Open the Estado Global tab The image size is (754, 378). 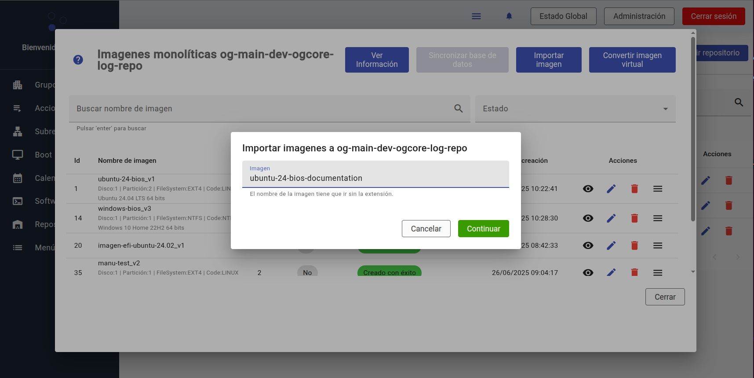pyautogui.click(x=563, y=16)
